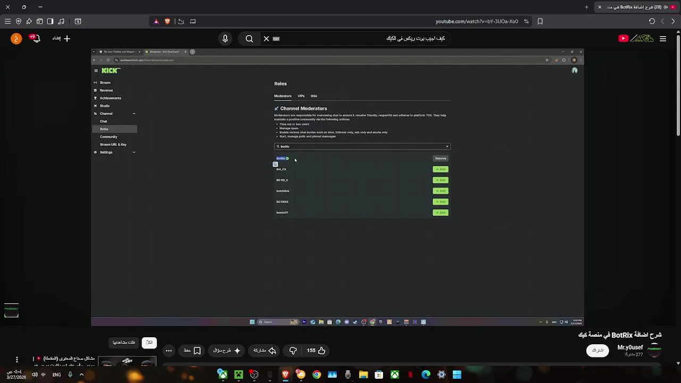Viewport: 681px width, 383px height.
Task: Run YouTube search magnifier
Action: 250,38
